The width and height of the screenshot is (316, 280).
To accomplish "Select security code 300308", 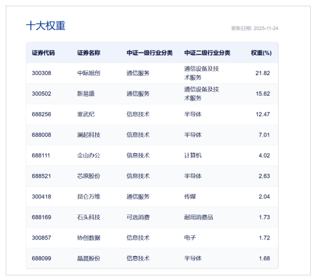I will click(42, 73).
